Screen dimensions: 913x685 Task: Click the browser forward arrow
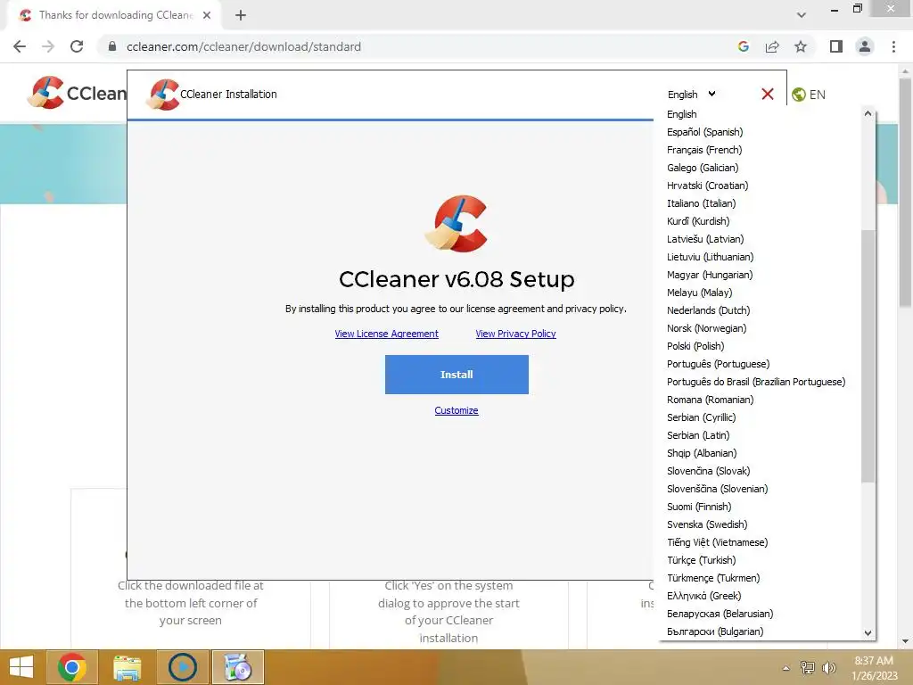click(48, 46)
